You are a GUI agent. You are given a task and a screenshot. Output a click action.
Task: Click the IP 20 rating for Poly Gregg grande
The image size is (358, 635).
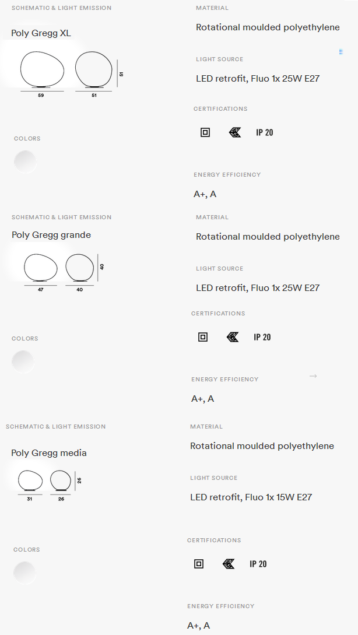click(x=262, y=337)
